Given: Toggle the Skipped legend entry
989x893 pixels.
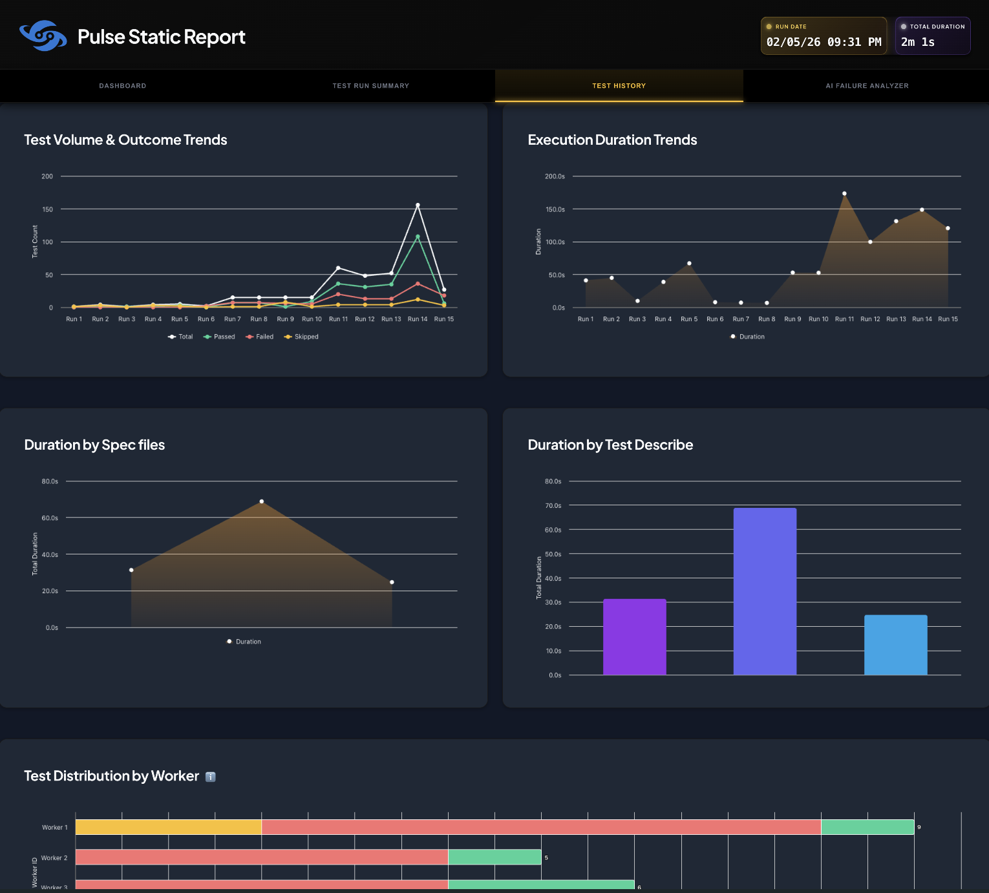Looking at the screenshot, I should point(301,337).
